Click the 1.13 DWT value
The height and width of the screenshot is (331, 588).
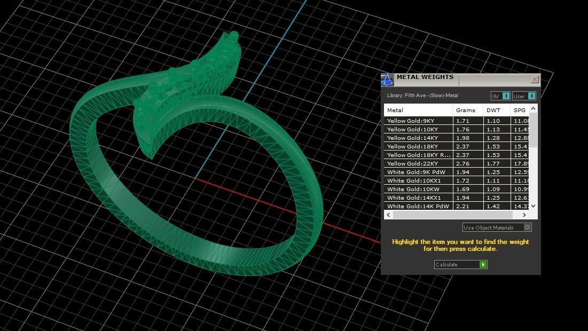[493, 129]
